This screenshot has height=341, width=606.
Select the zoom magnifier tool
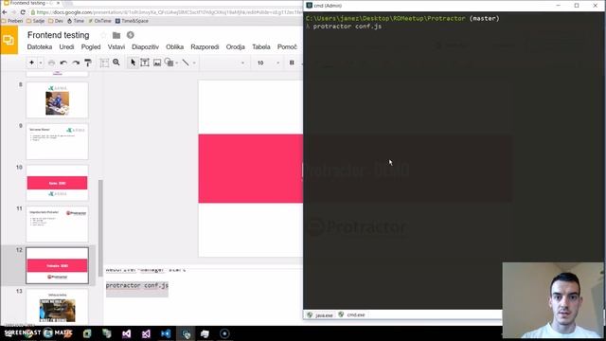click(x=116, y=63)
